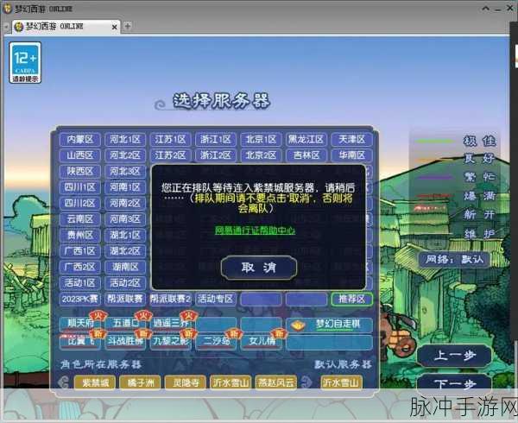Open the 网易通行证帮助中心 link

pyautogui.click(x=255, y=230)
